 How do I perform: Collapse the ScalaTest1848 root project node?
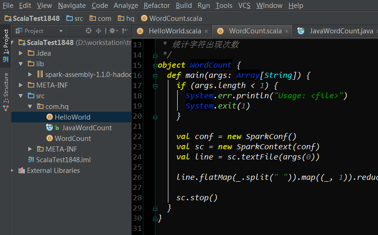(13, 43)
